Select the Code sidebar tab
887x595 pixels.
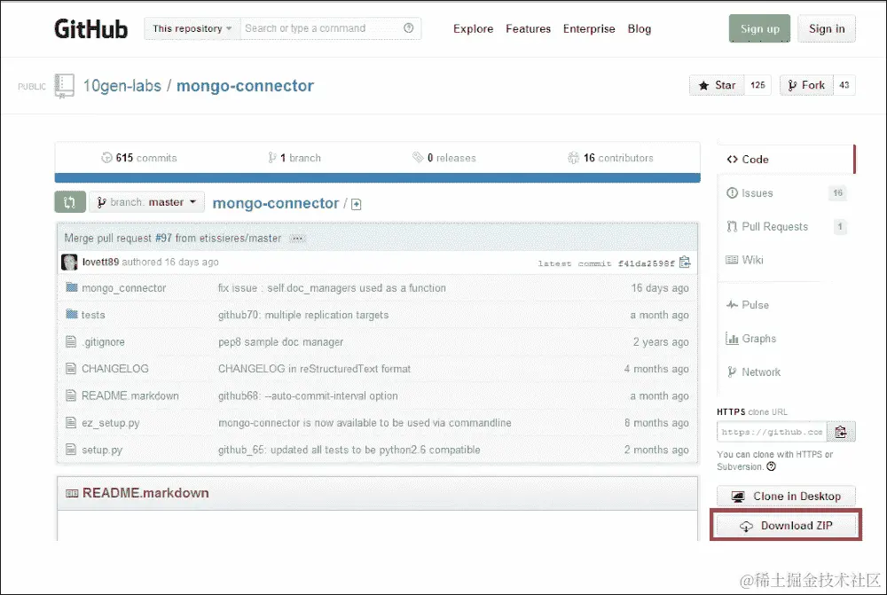(786, 160)
